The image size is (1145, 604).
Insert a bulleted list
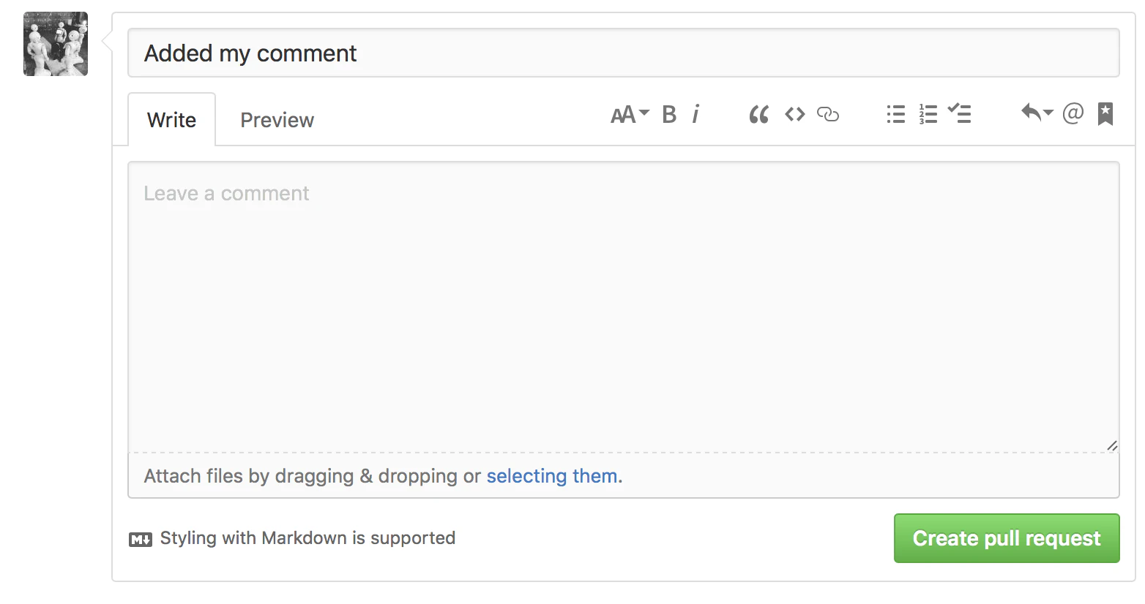896,115
